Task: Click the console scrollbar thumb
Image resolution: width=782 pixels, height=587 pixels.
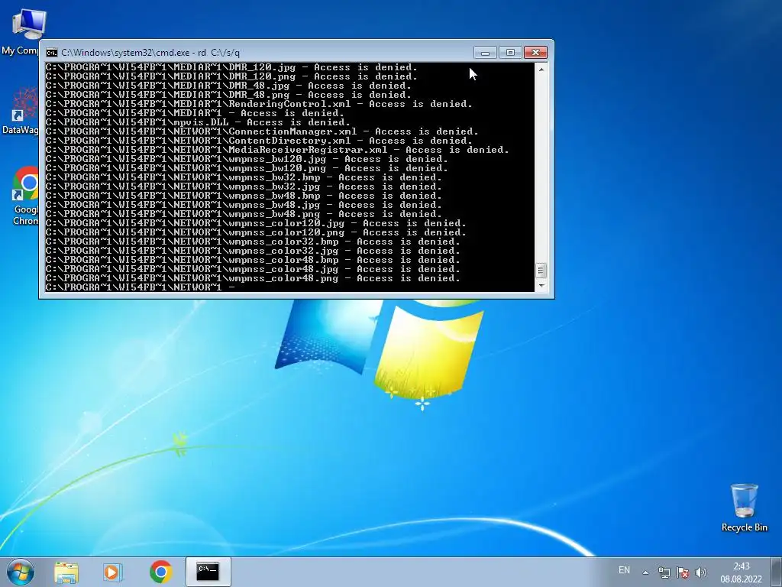Action: 541,271
